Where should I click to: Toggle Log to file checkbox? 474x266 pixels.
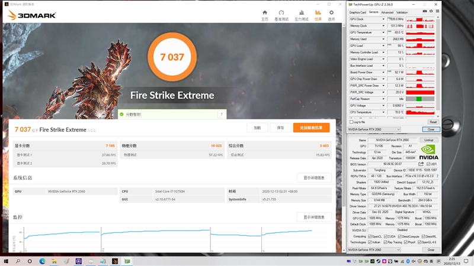[351, 122]
